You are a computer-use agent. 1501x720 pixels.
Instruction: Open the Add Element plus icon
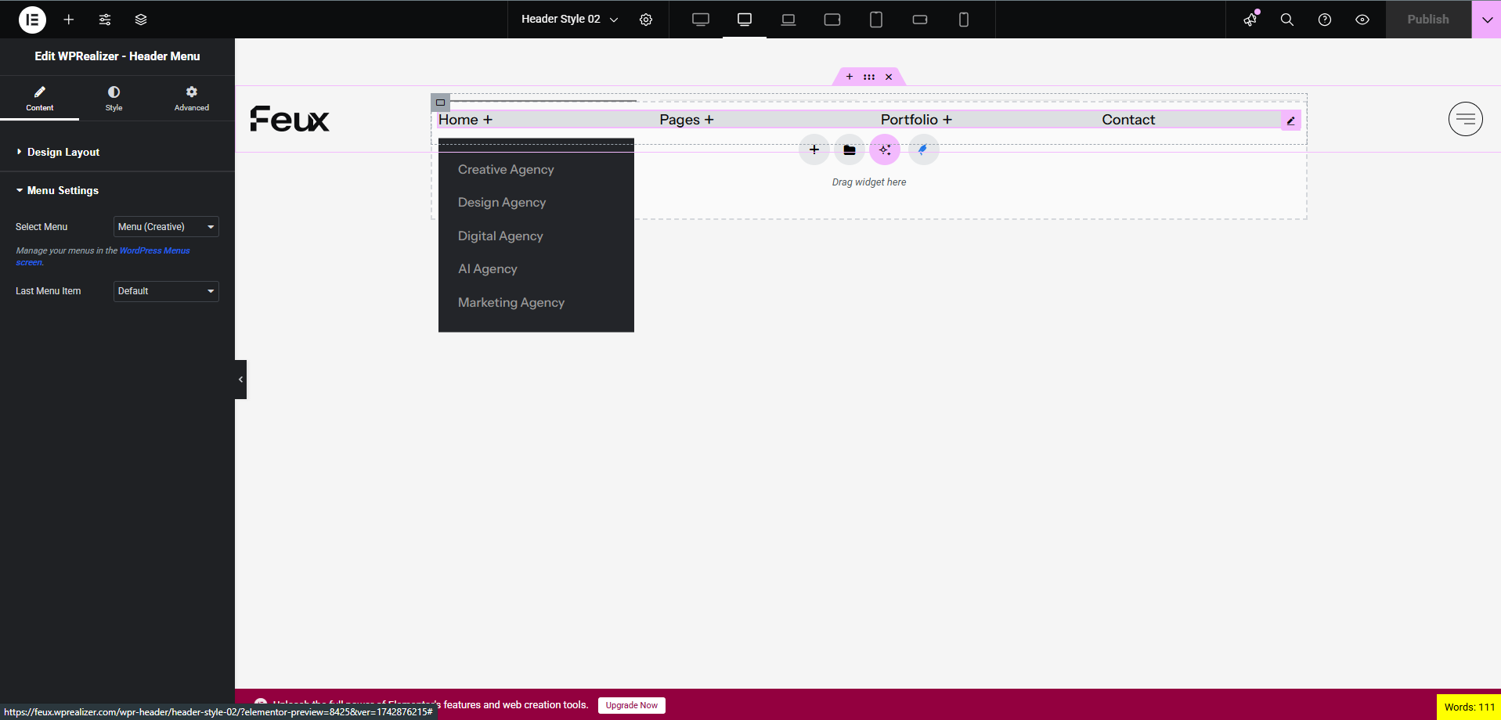[69, 20]
